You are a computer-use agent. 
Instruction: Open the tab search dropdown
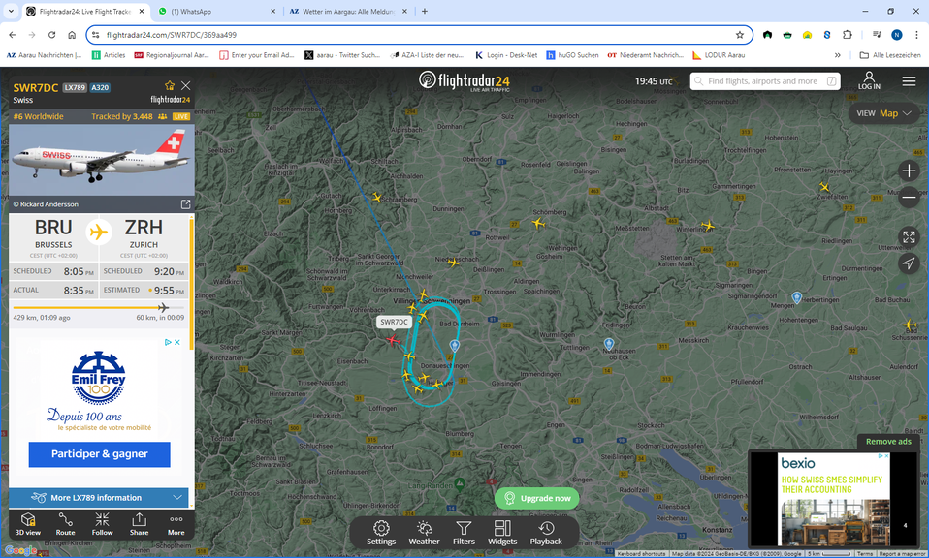coord(11,12)
